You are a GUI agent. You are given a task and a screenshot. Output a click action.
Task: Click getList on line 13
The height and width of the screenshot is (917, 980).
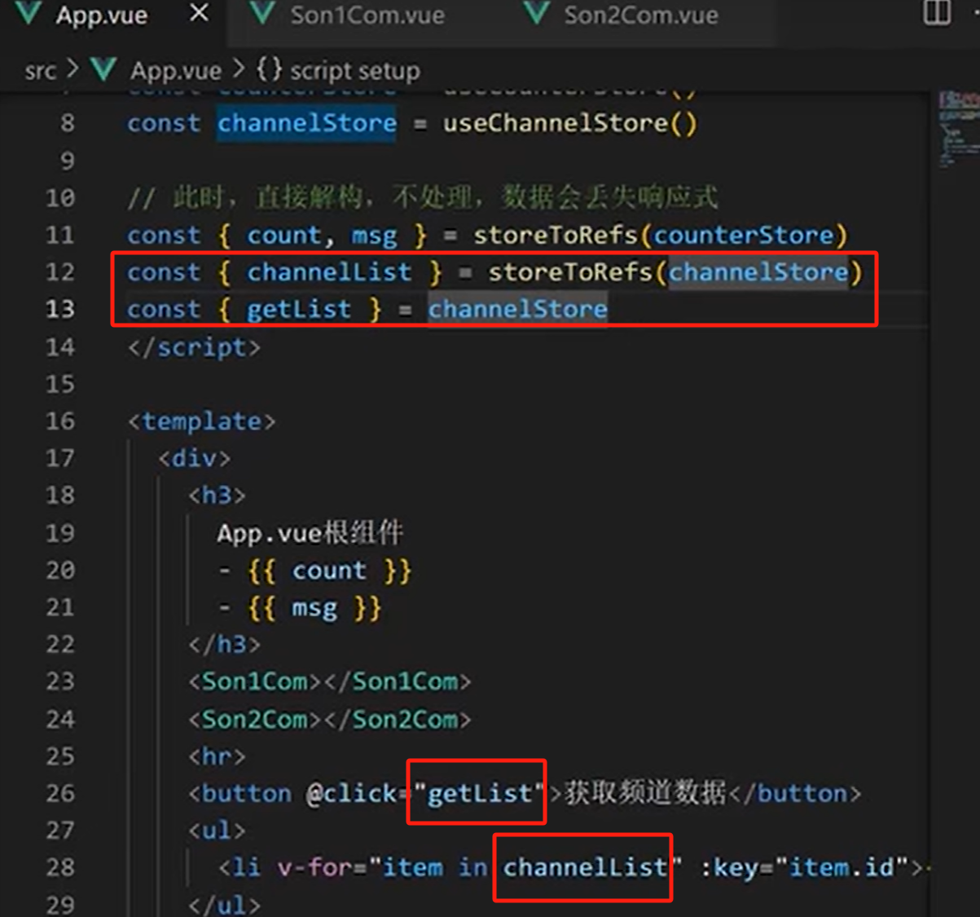(x=299, y=310)
